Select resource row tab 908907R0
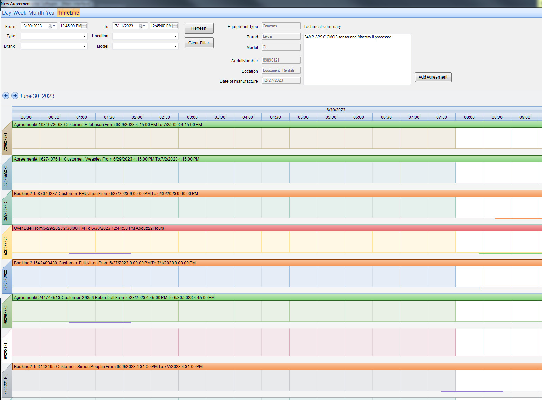The width and height of the screenshot is (542, 400). pyautogui.click(x=6, y=311)
